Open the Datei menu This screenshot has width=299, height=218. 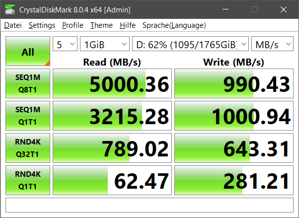point(13,25)
